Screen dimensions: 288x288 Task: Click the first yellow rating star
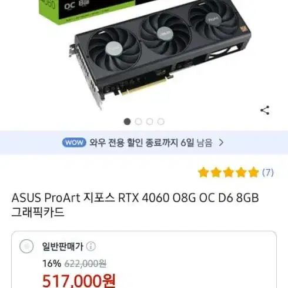(203, 172)
